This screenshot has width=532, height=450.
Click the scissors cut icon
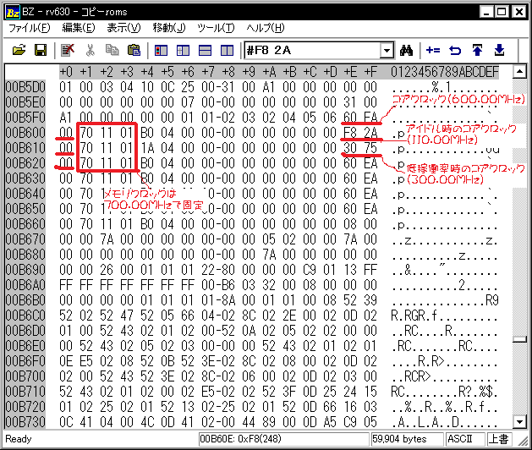(x=90, y=50)
